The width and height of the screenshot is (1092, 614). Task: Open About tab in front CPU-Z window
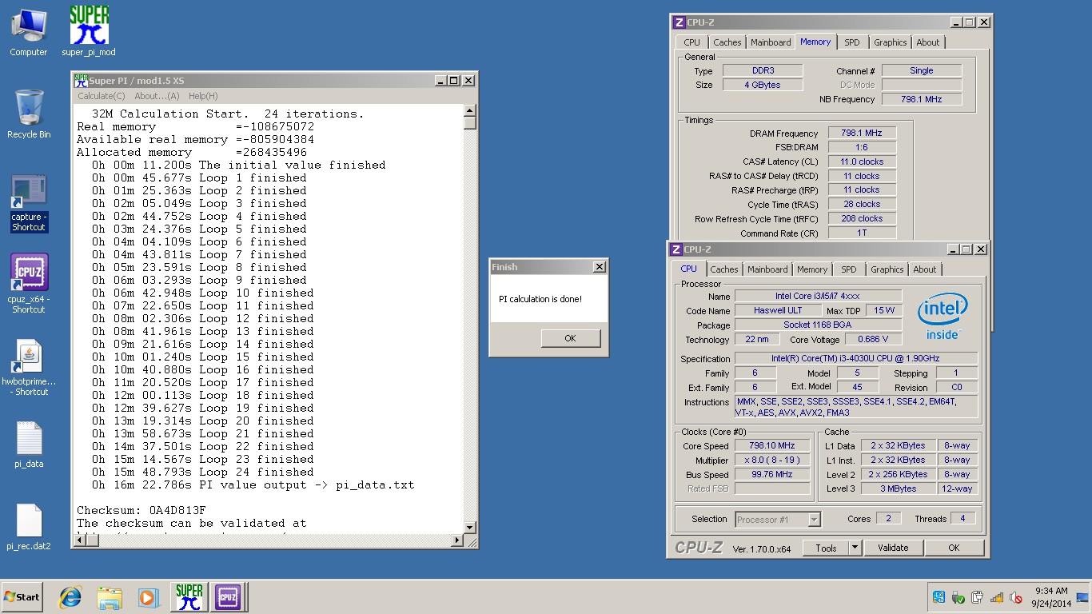[x=925, y=269]
